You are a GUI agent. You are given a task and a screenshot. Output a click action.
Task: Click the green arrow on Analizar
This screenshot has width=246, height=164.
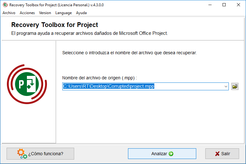171,154
